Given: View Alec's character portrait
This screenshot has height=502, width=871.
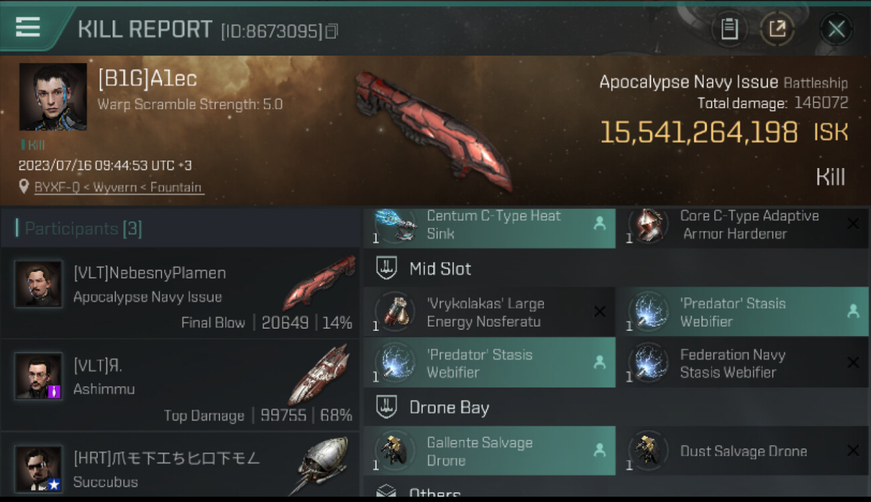Looking at the screenshot, I should 53,97.
